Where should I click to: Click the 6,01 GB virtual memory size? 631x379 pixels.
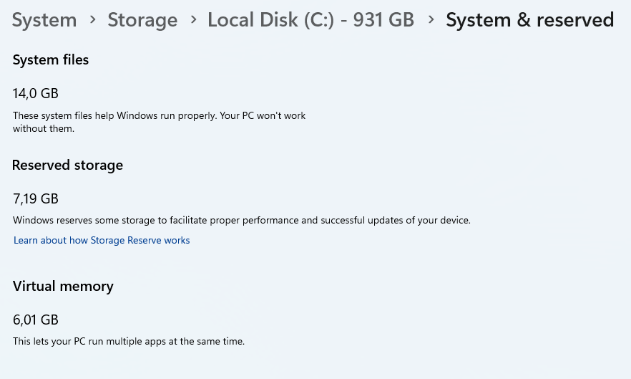pyautogui.click(x=36, y=320)
